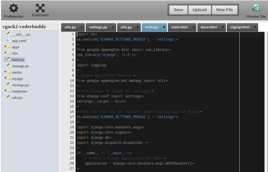Open __init__.py in file tree
This screenshot has width=268, height=172.
pos(21,34)
